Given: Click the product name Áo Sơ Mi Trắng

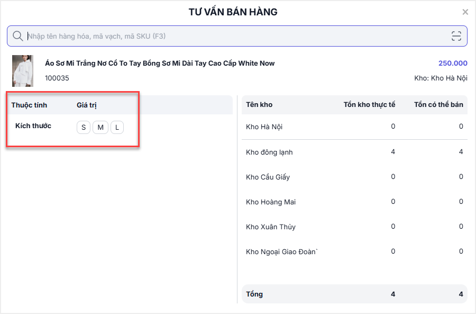Looking at the screenshot, I should pyautogui.click(x=160, y=64).
